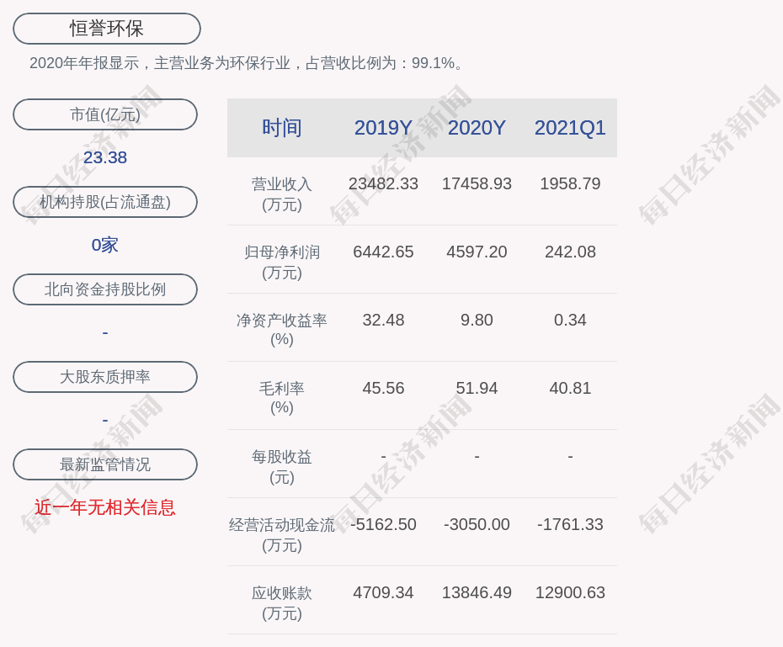The height and width of the screenshot is (647, 783).
Task: Click net profit value 4597.20
Action: tap(477, 252)
